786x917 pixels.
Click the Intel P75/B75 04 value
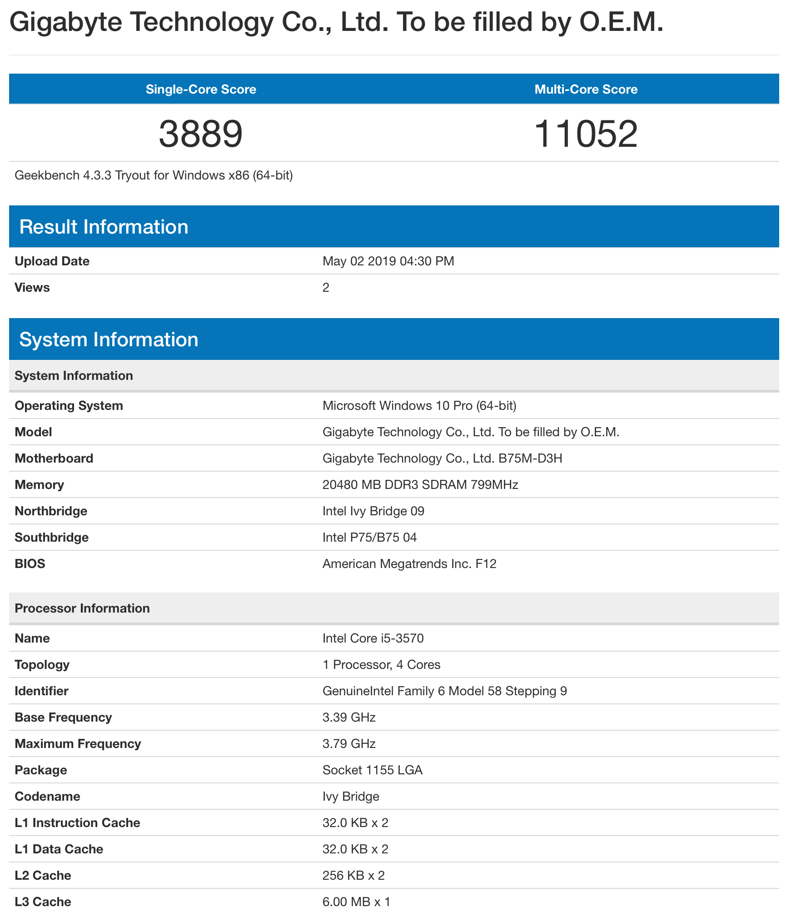(x=369, y=538)
